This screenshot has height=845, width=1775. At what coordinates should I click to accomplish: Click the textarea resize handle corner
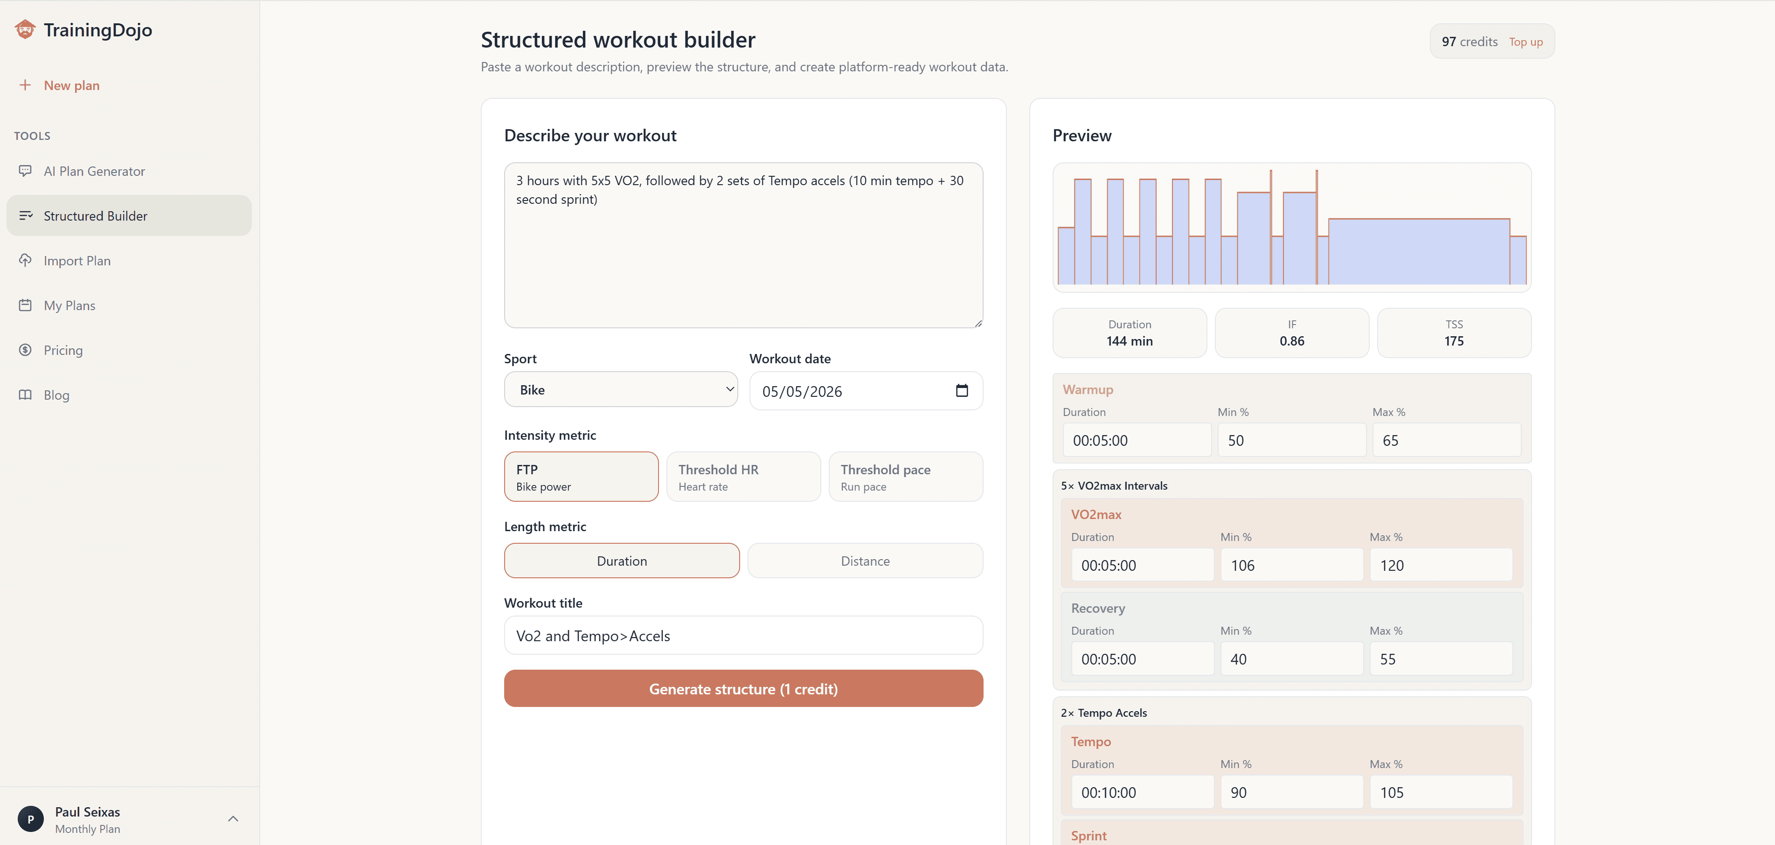(978, 323)
